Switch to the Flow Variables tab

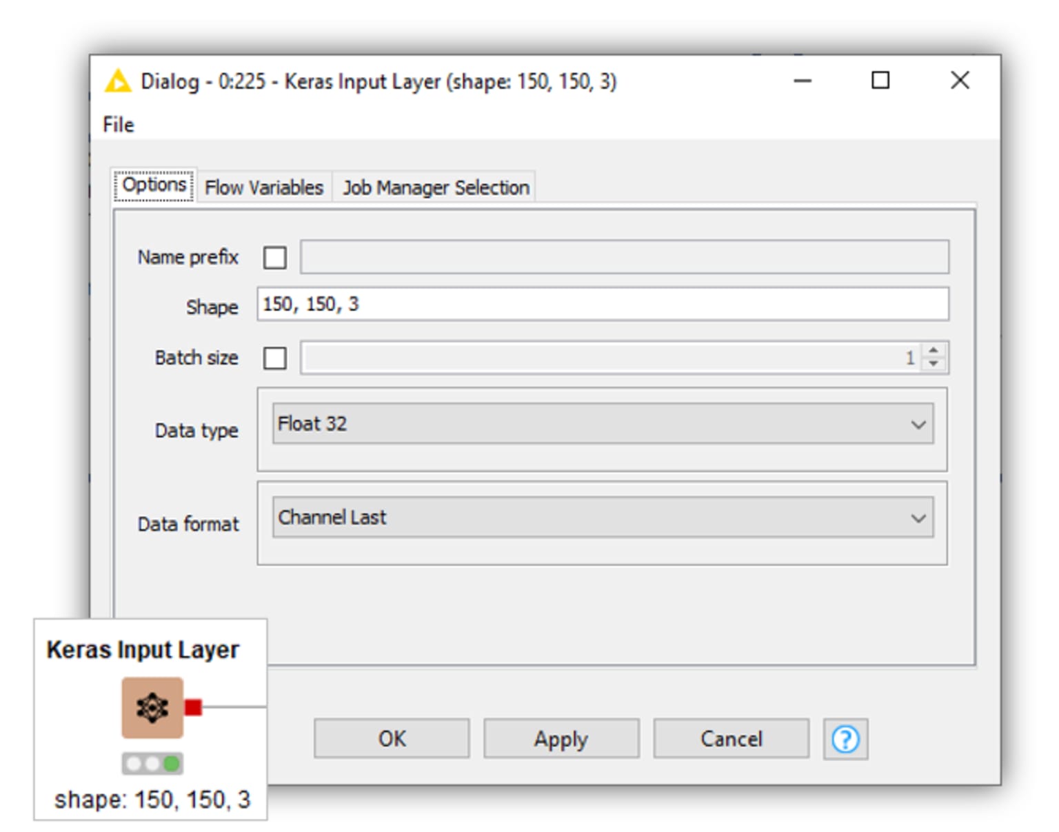click(264, 186)
